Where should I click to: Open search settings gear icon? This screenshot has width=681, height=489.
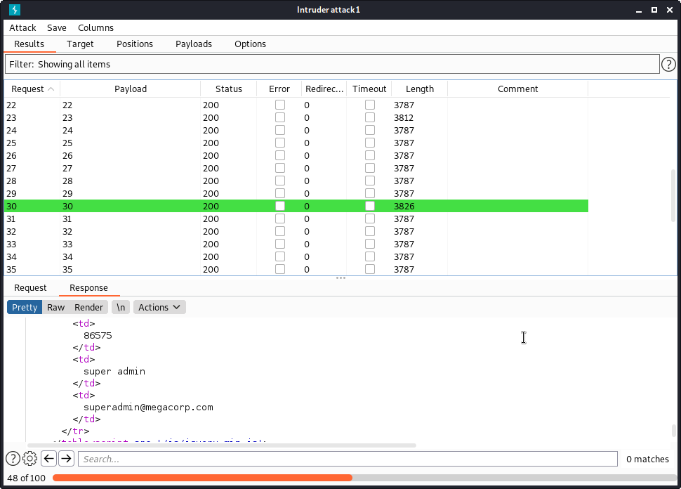point(30,459)
